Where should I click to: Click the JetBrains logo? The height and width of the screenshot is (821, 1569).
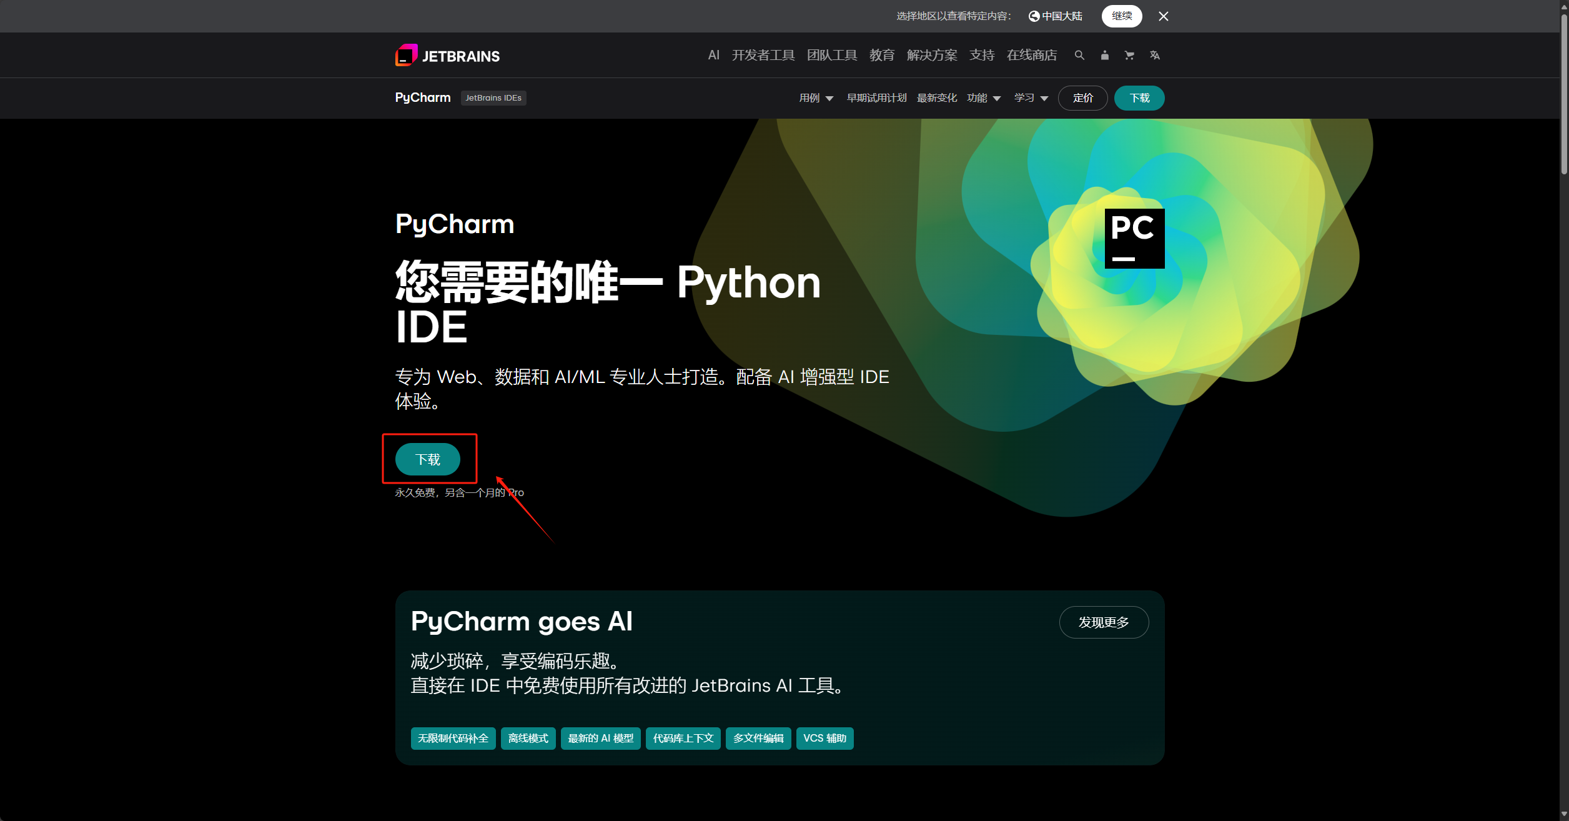[x=447, y=55]
